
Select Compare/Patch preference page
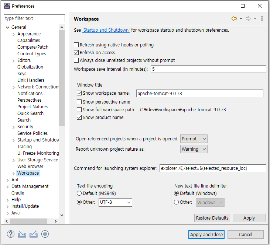coord(33,47)
